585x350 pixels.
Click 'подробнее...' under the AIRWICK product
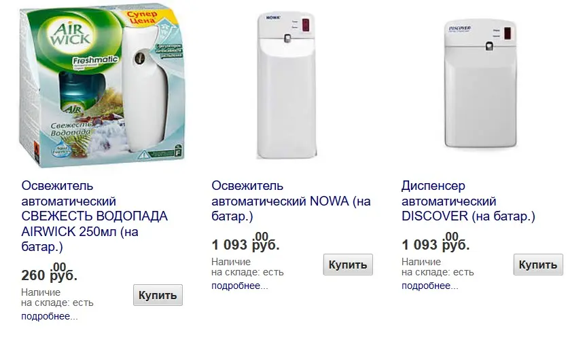point(50,316)
